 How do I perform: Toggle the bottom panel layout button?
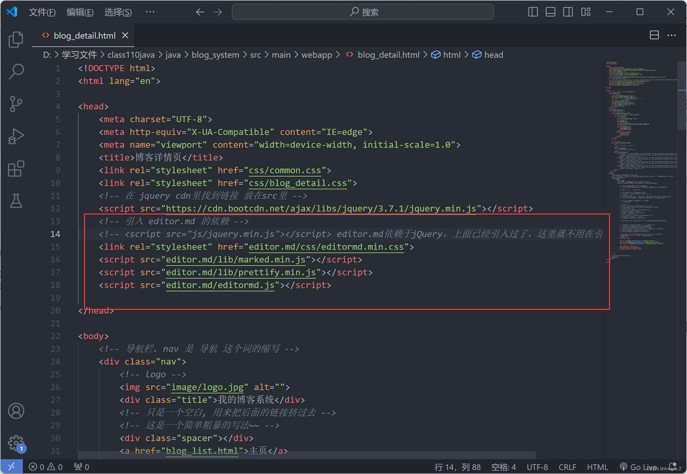pyautogui.click(x=550, y=12)
